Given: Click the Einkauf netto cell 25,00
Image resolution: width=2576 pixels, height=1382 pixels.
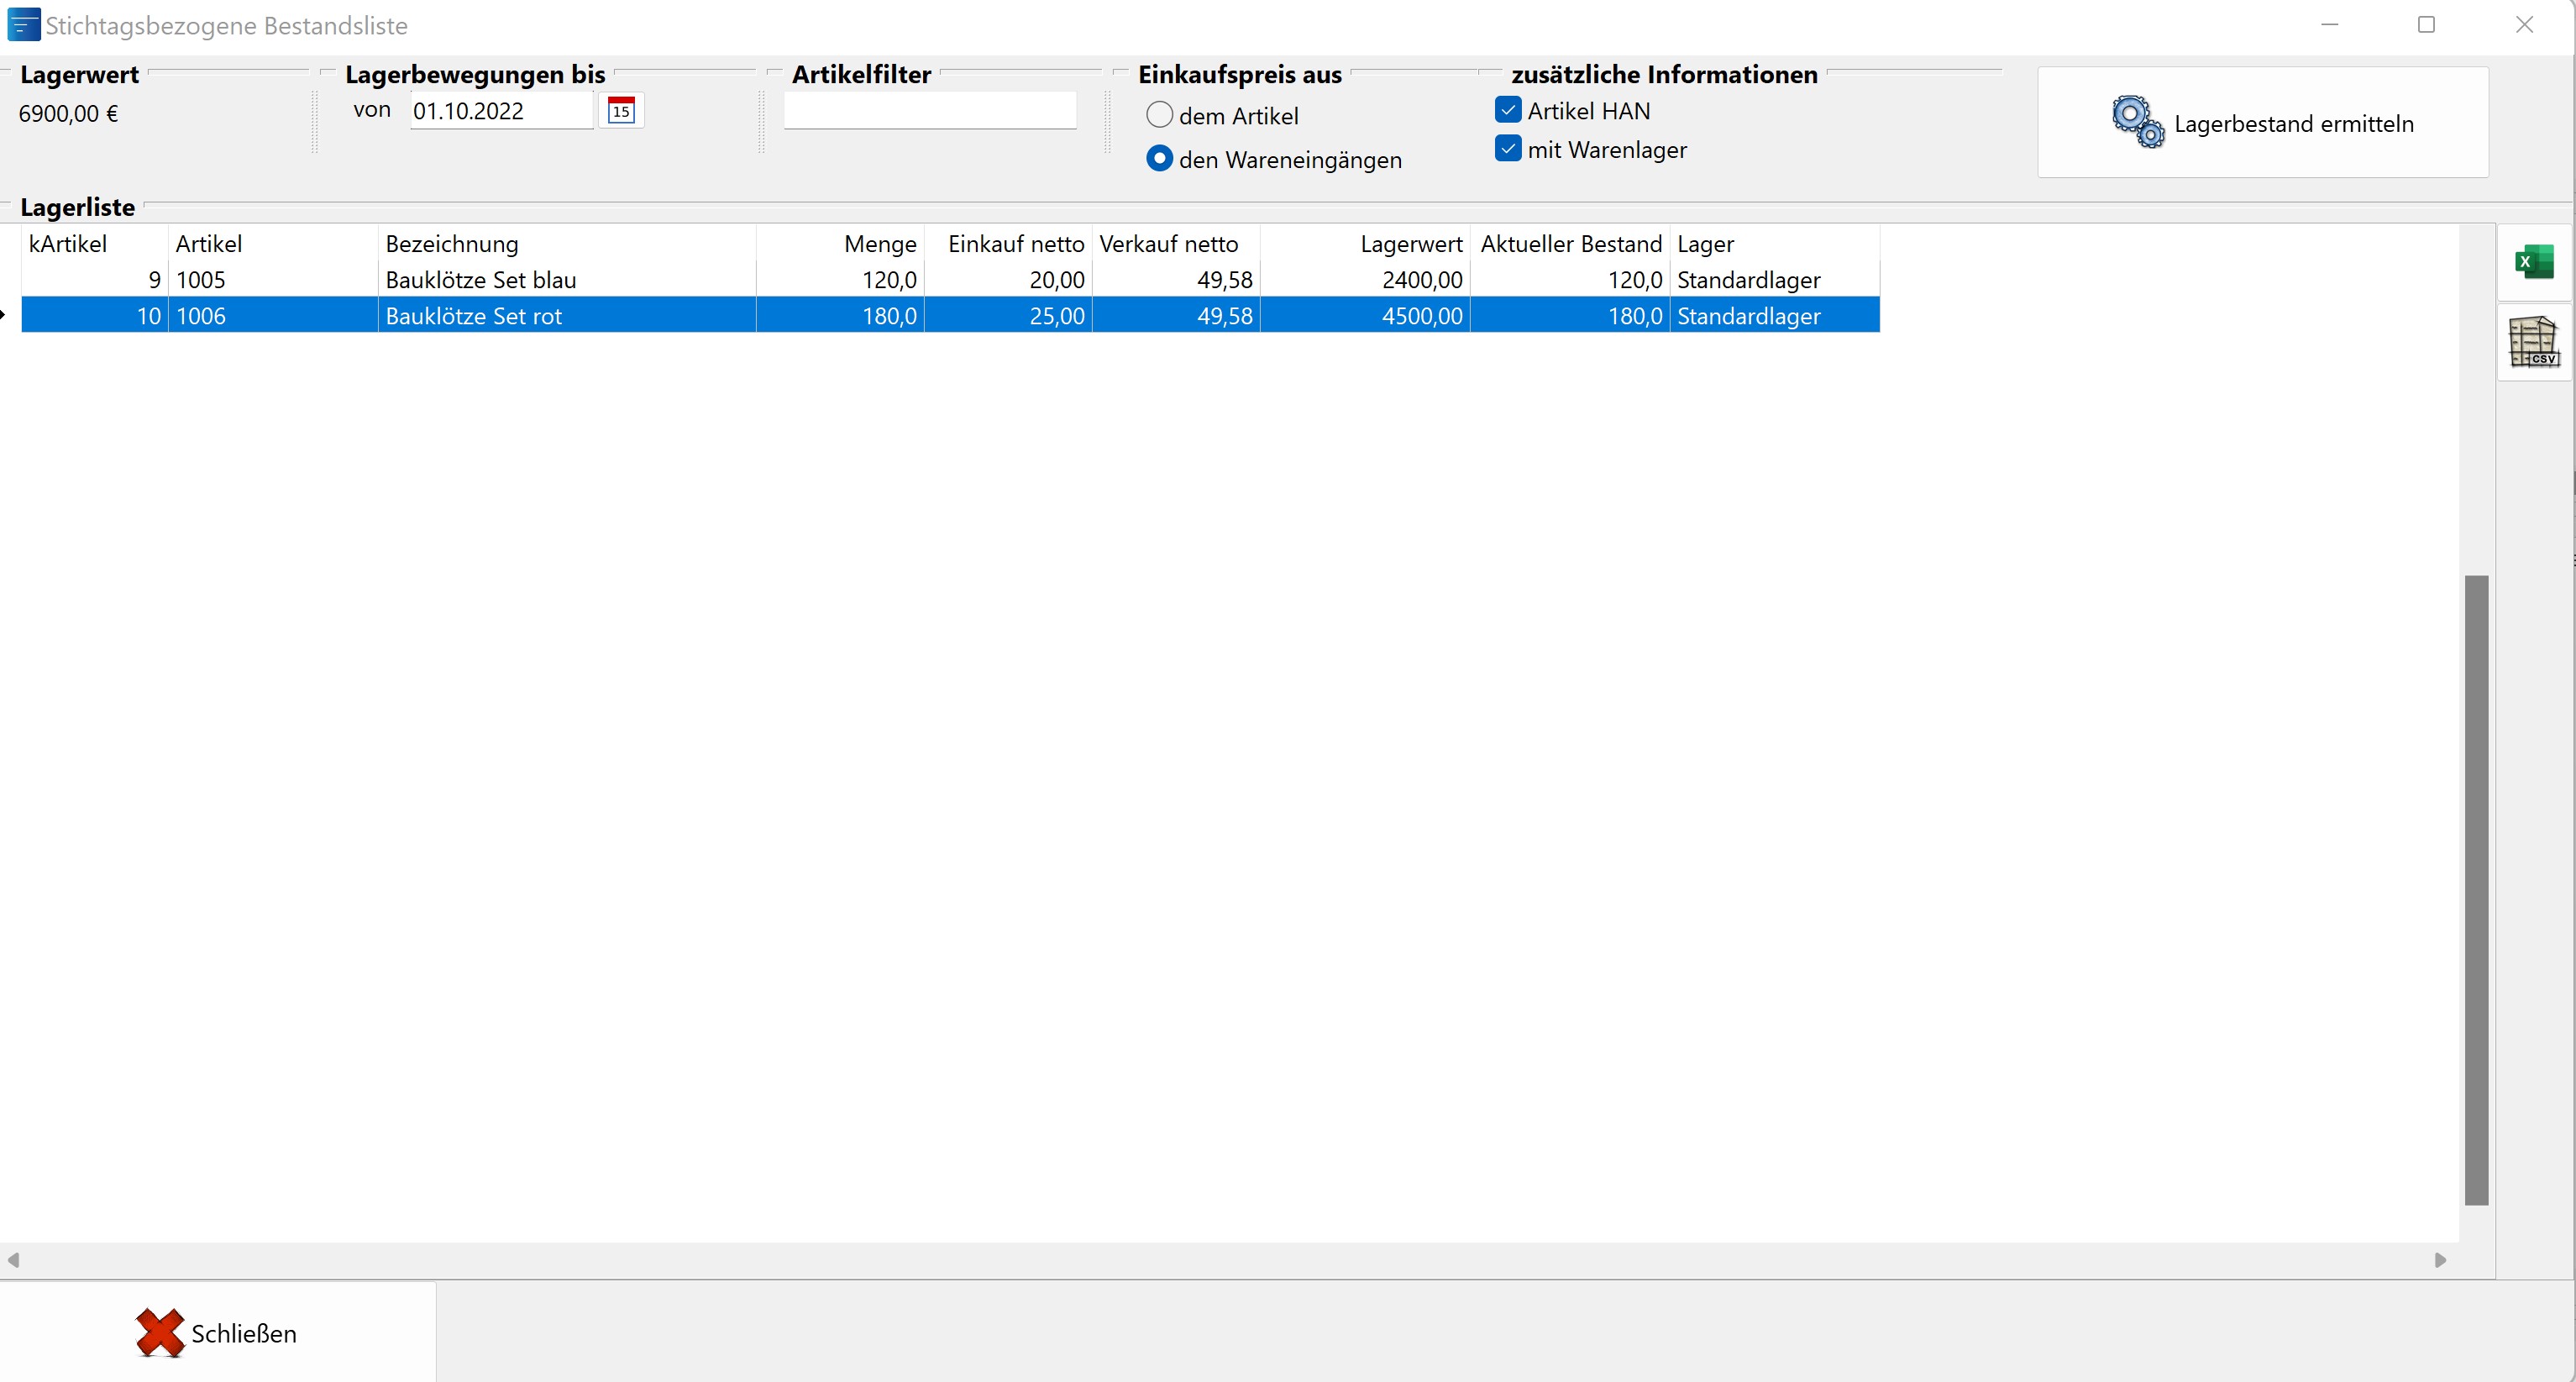Looking at the screenshot, I should point(1008,316).
